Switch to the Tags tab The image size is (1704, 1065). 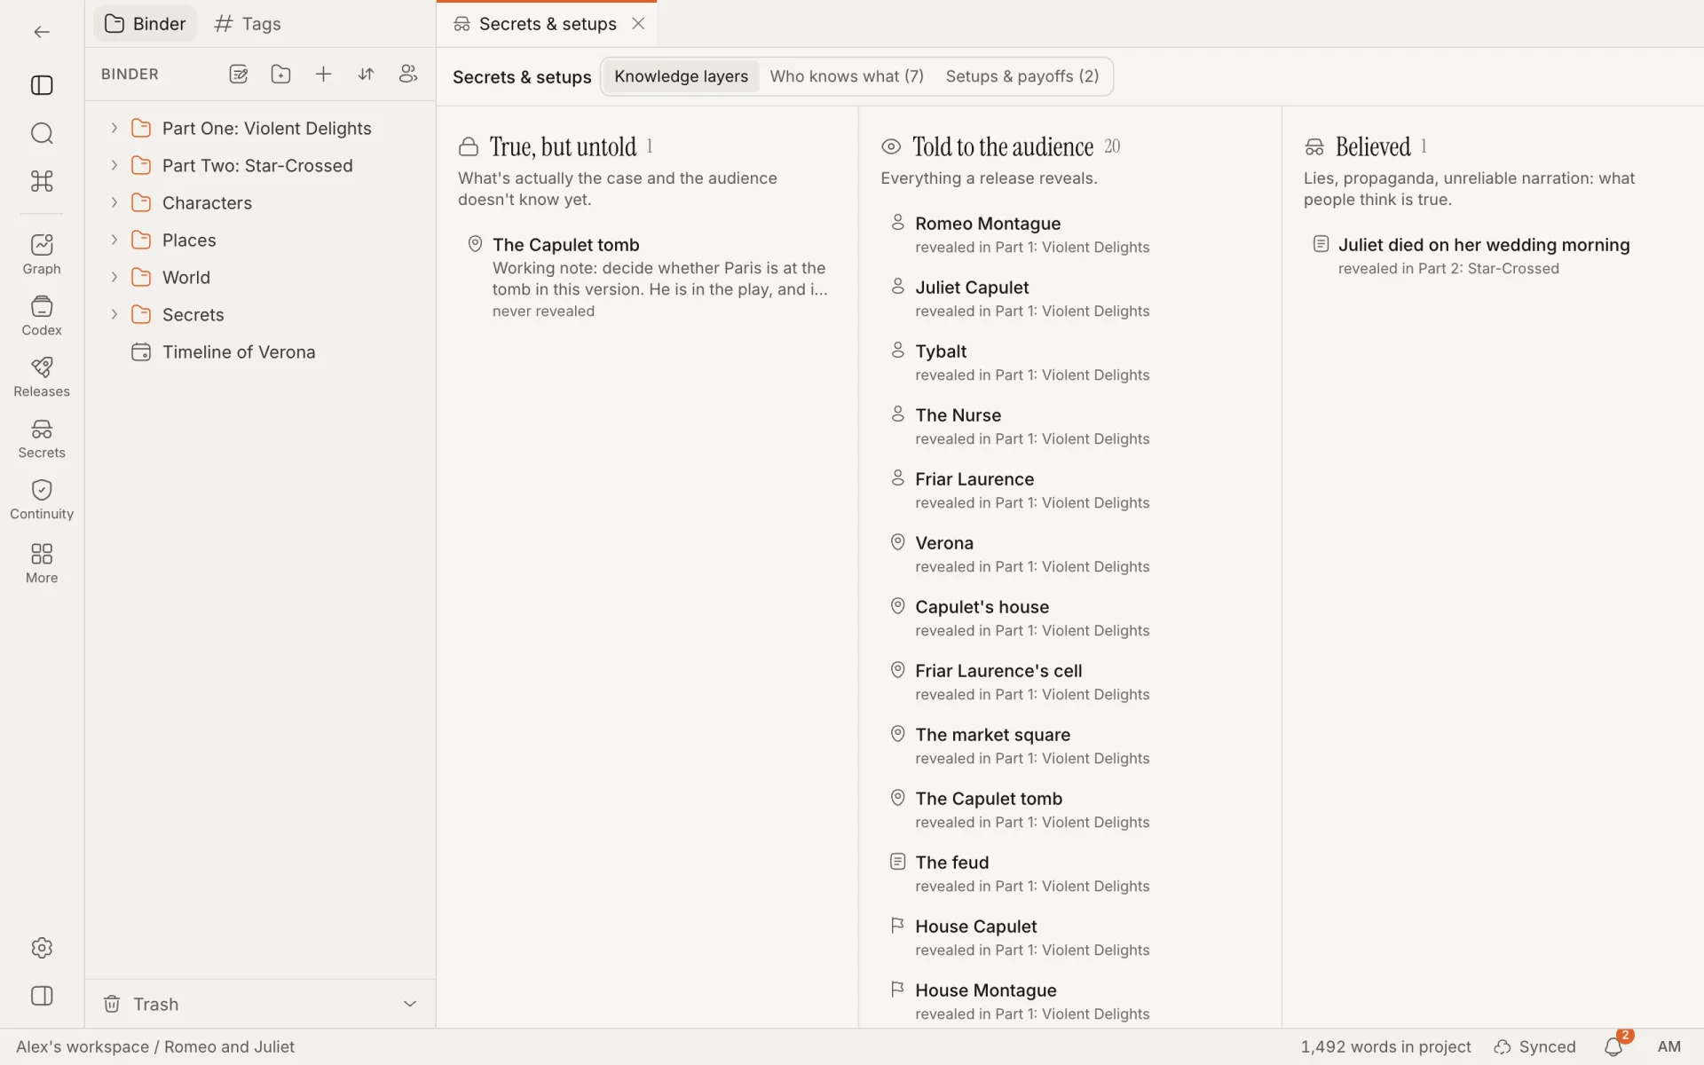point(248,24)
